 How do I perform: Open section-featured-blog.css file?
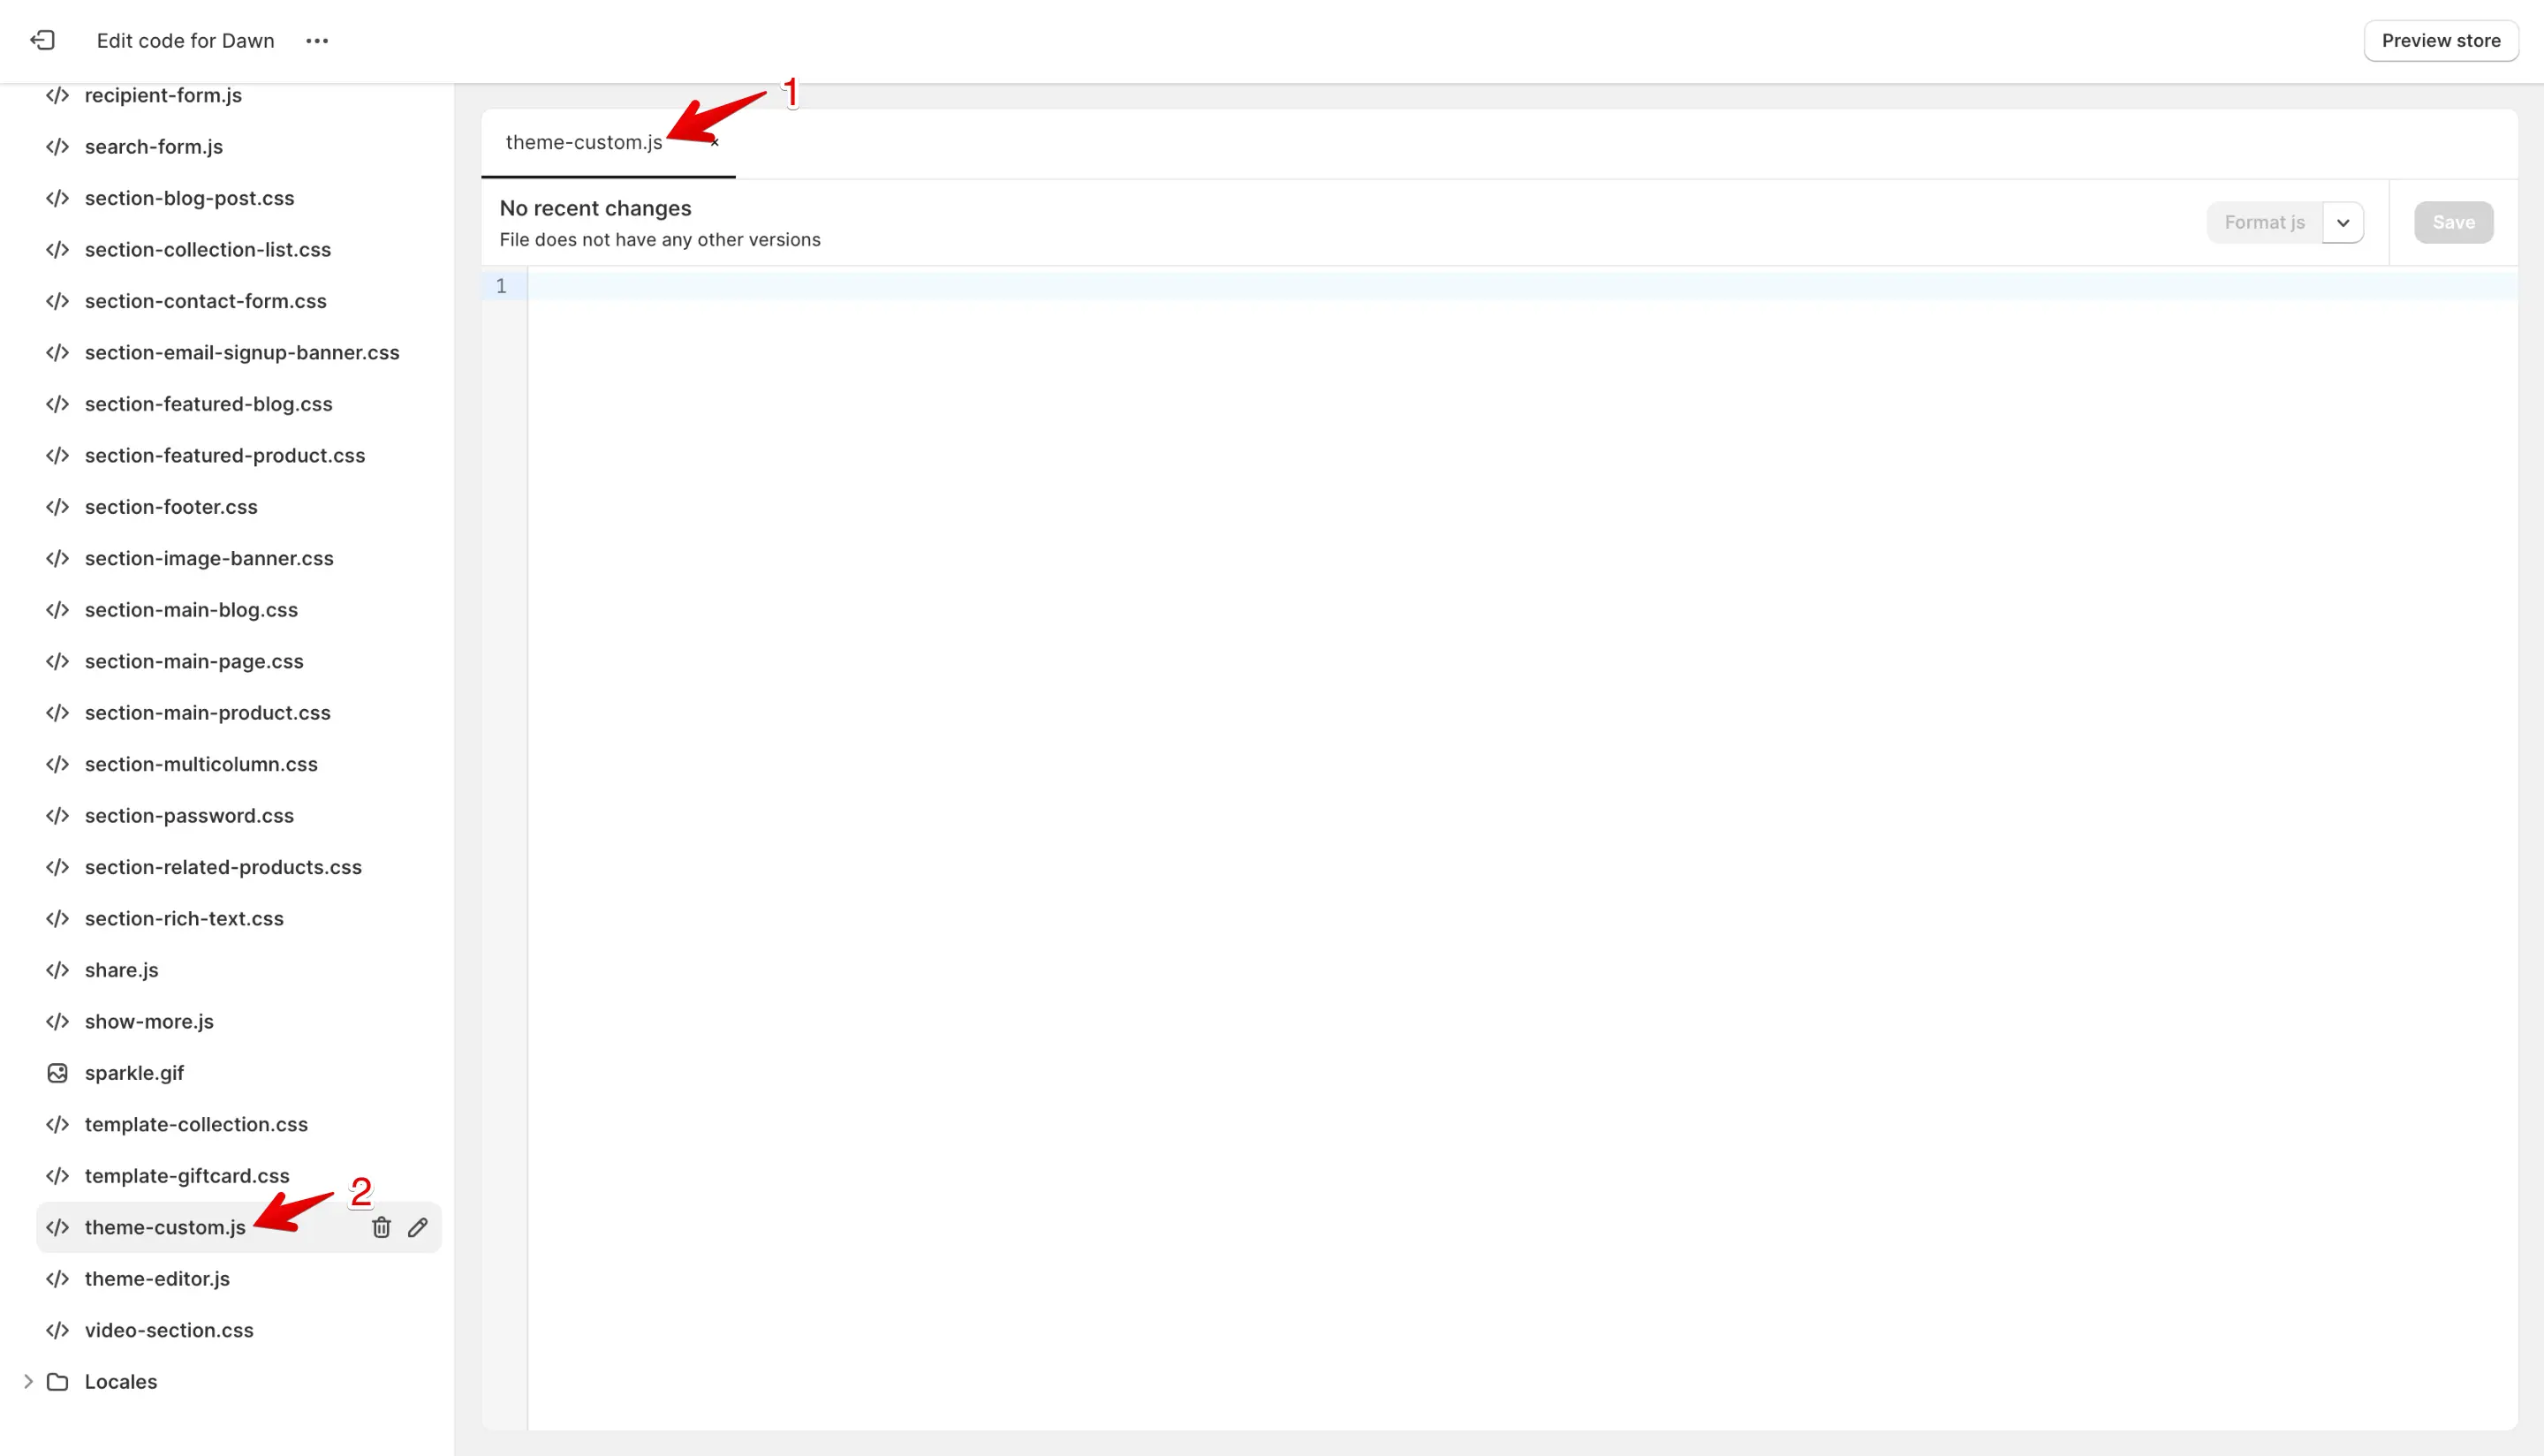(x=208, y=404)
